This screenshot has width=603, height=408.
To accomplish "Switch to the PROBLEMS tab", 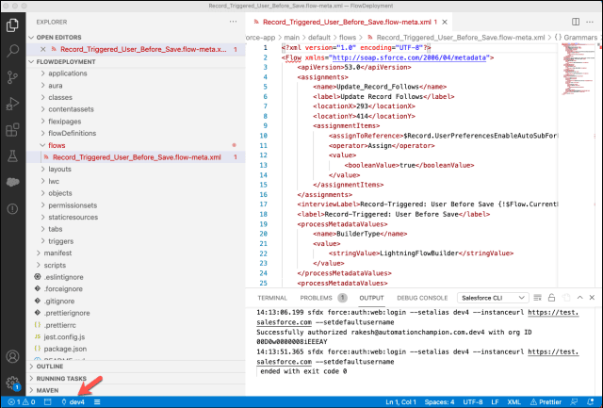I will click(x=316, y=298).
